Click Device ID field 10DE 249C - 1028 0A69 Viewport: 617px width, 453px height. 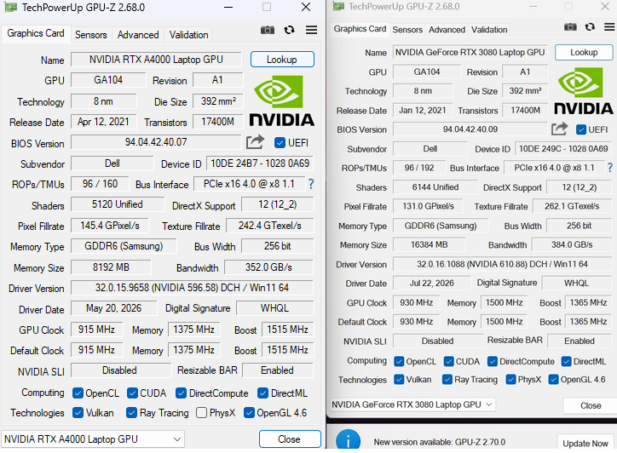pos(563,149)
